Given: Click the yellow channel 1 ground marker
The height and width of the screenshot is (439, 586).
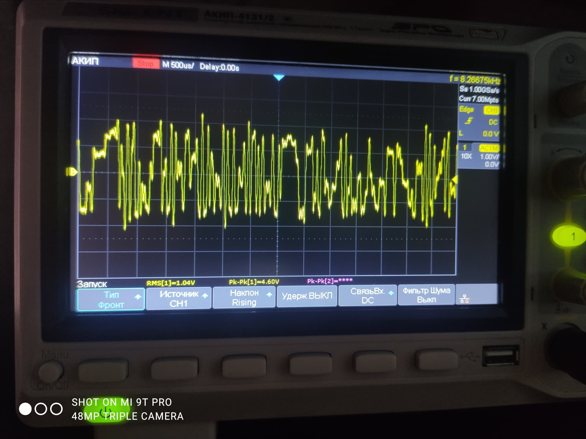Looking at the screenshot, I should click(72, 172).
